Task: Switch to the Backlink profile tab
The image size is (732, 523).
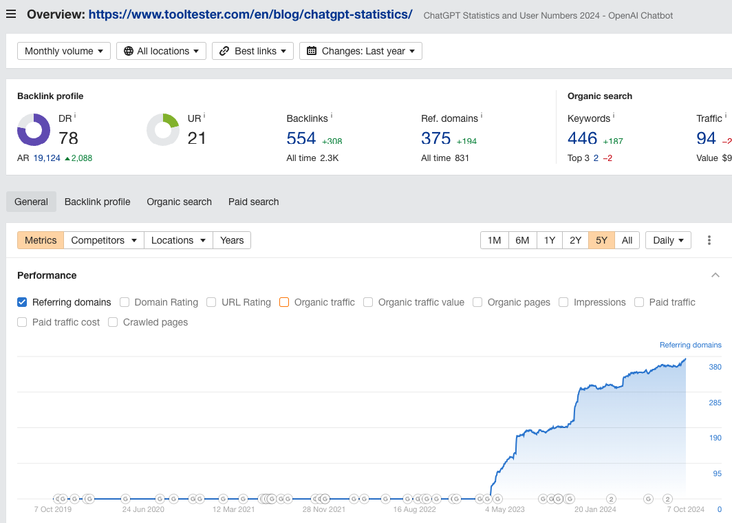Action: (97, 202)
